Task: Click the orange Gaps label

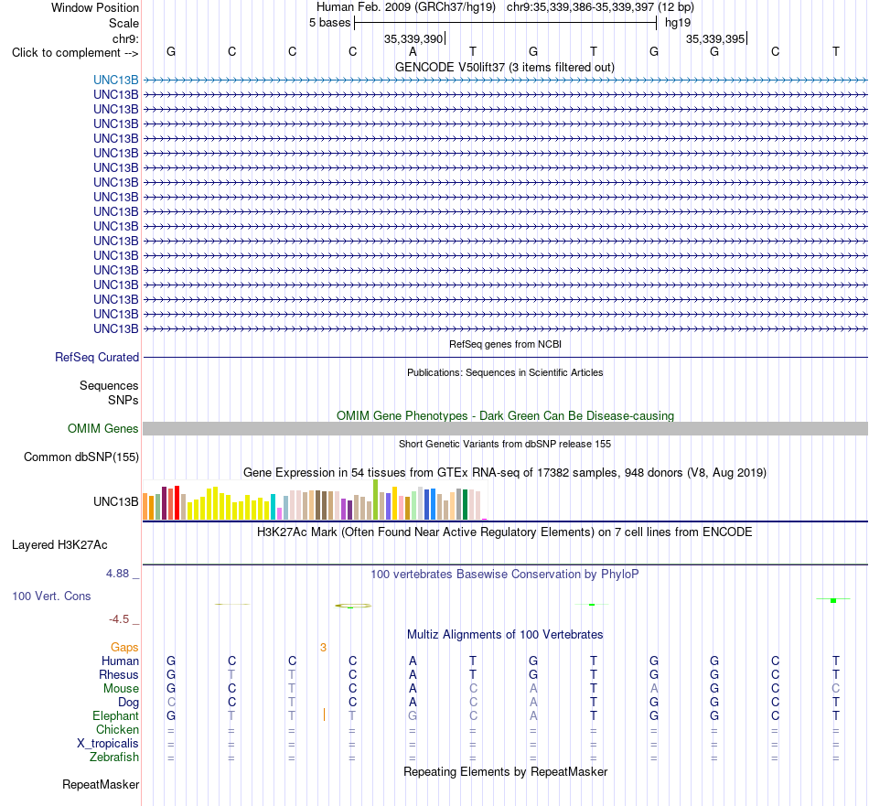Action: coord(124,648)
